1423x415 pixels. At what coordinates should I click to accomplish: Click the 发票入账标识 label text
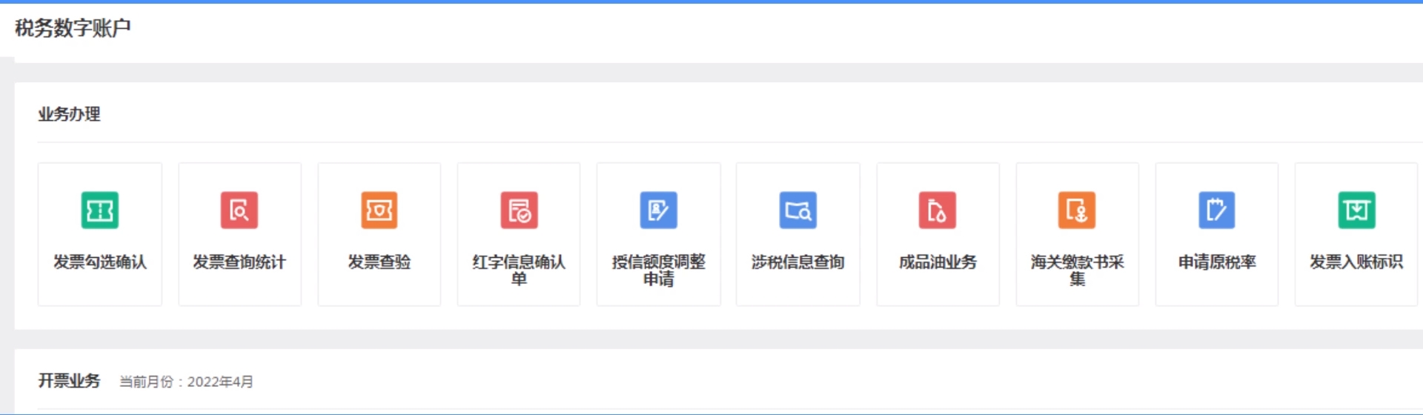(1356, 262)
